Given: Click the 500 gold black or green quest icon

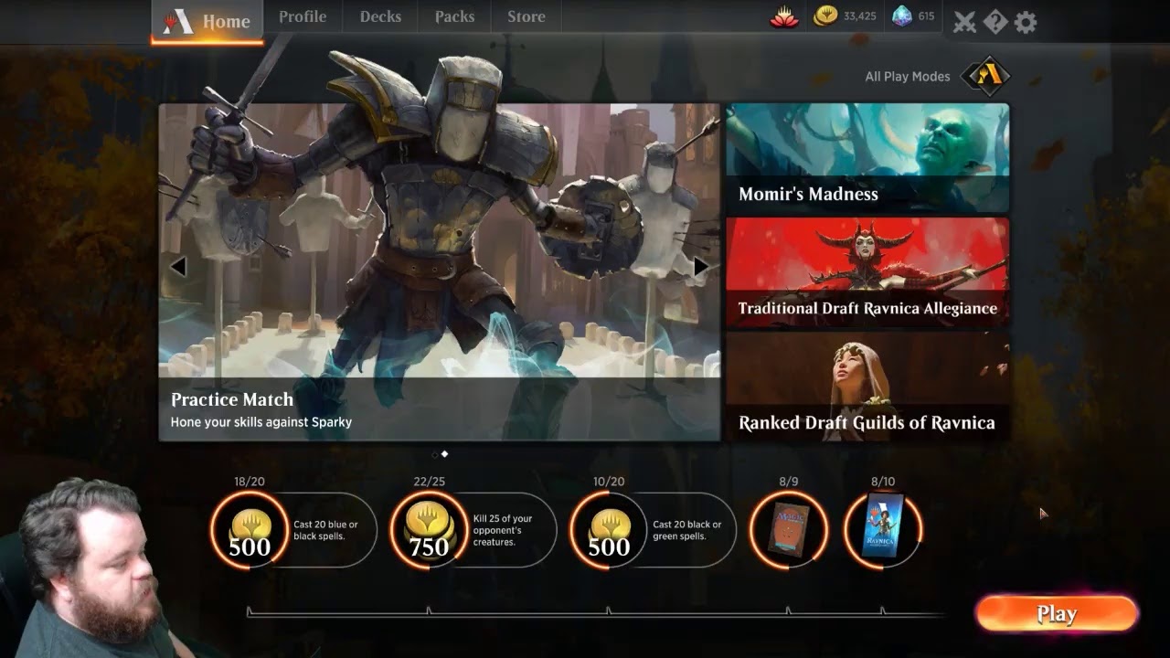Looking at the screenshot, I should [x=609, y=530].
